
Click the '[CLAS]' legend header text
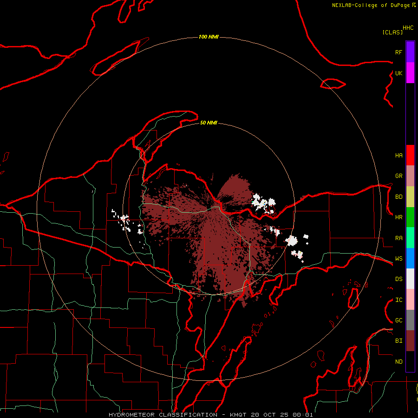392,32
